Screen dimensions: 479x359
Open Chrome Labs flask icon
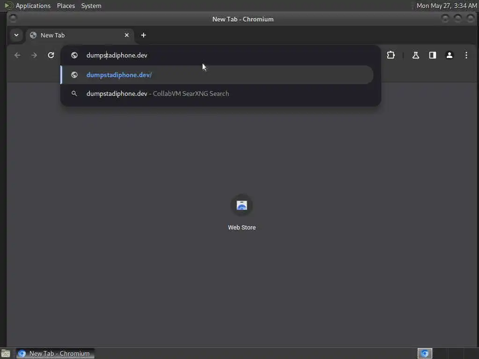pyautogui.click(x=415, y=55)
